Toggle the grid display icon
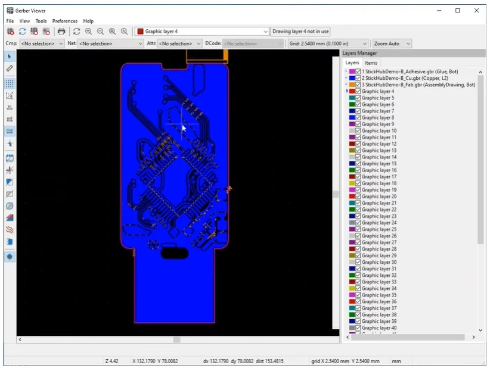Viewport: 490px width, 368px height. pos(9,83)
